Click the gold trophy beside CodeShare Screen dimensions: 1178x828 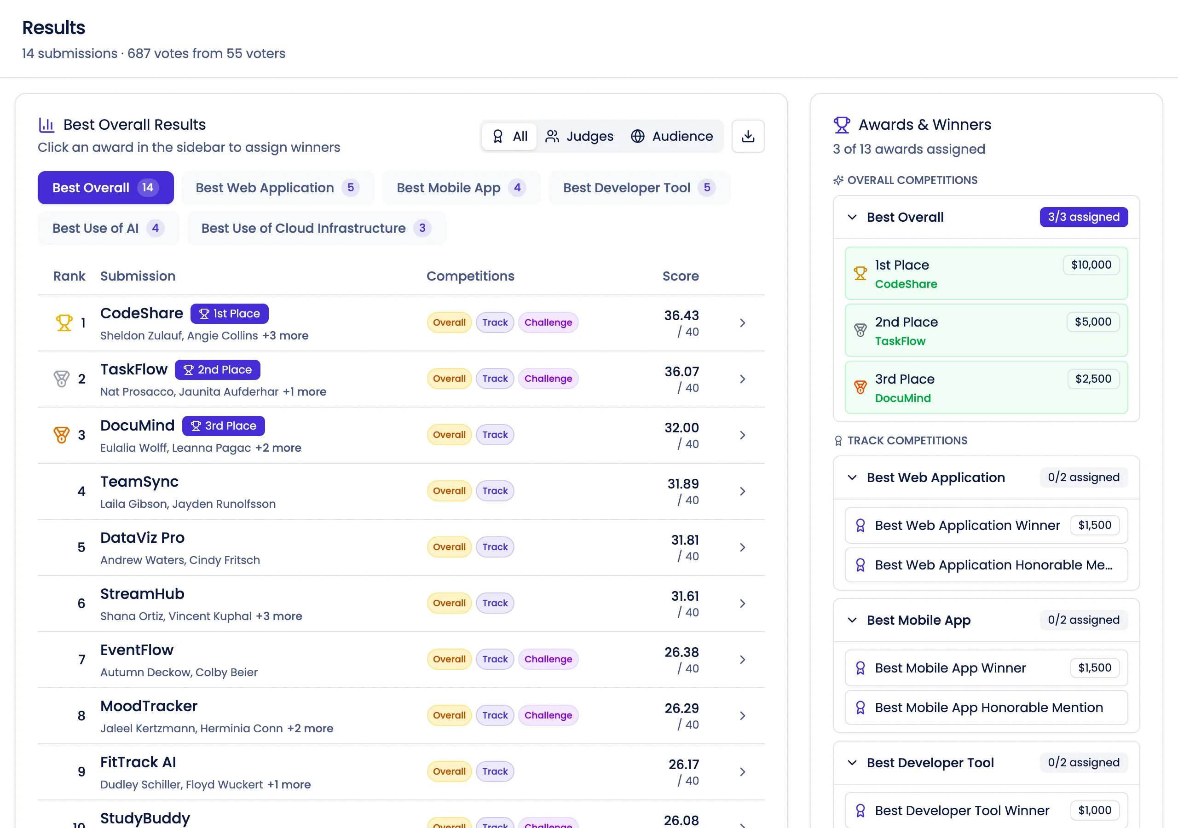point(63,322)
